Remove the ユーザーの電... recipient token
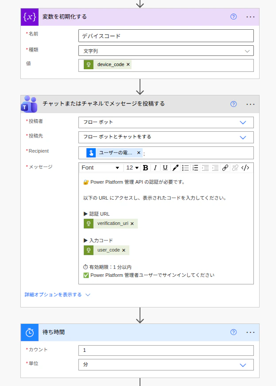Screen dimensions: 276x386 click(x=139, y=153)
